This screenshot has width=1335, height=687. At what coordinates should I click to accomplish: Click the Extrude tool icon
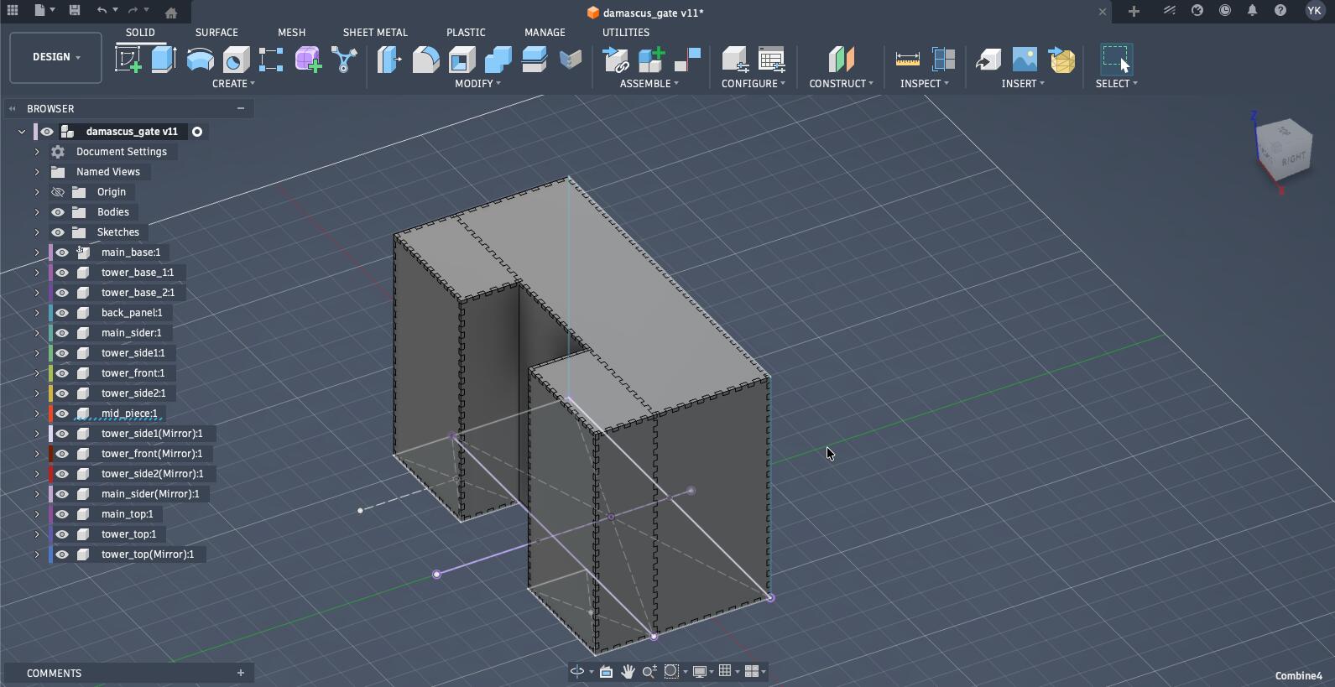pos(164,60)
